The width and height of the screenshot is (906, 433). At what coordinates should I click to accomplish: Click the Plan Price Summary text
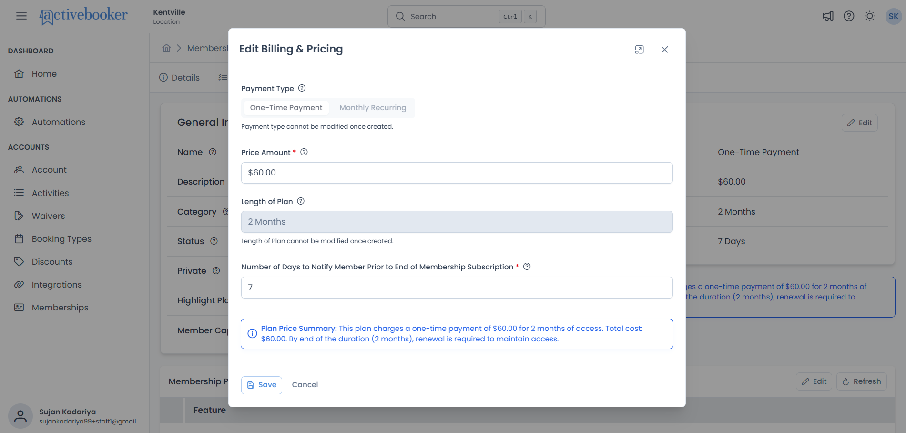[x=451, y=334]
